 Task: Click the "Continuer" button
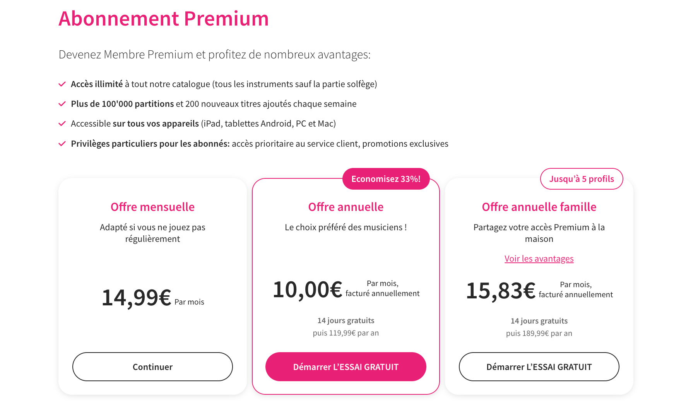pos(152,366)
